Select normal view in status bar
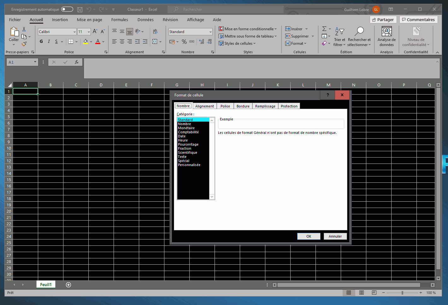This screenshot has height=305, width=448. pos(349,293)
